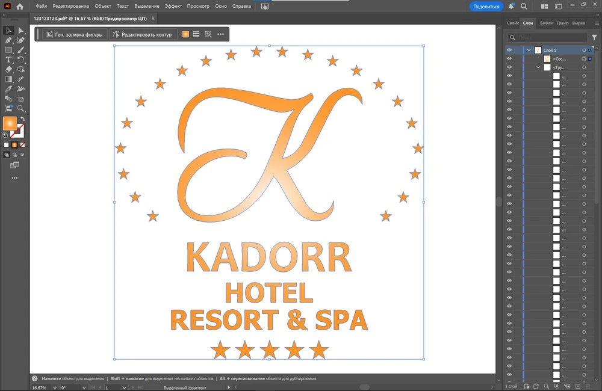Hide Слой 1 using eye icon
602x391 pixels.
[x=509, y=51]
